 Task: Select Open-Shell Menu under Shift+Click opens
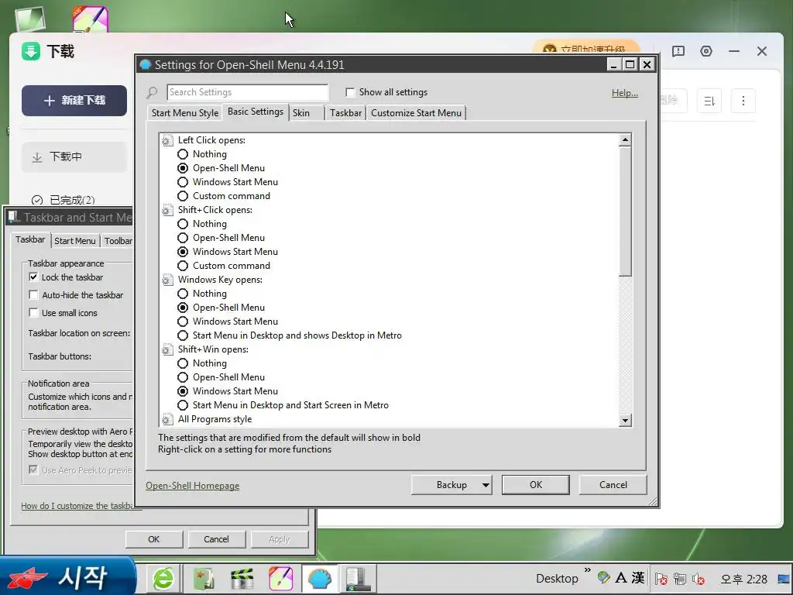point(183,238)
